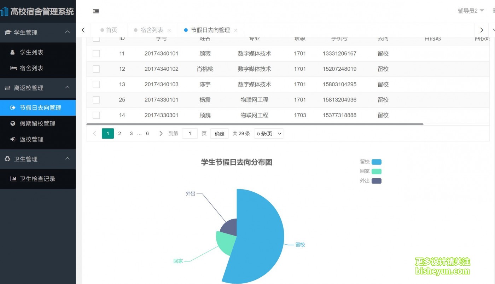Click the 确定 page jump button
495x284 pixels.
pos(220,133)
